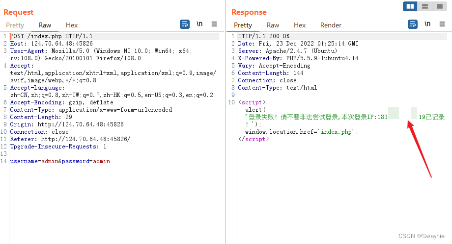
Task: Open the Response Render tab
Action: pyautogui.click(x=331, y=25)
